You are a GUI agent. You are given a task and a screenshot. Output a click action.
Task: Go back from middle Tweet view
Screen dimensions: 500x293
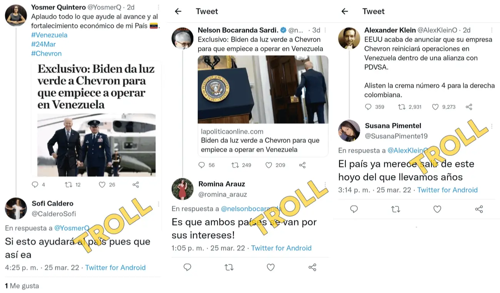(x=178, y=12)
